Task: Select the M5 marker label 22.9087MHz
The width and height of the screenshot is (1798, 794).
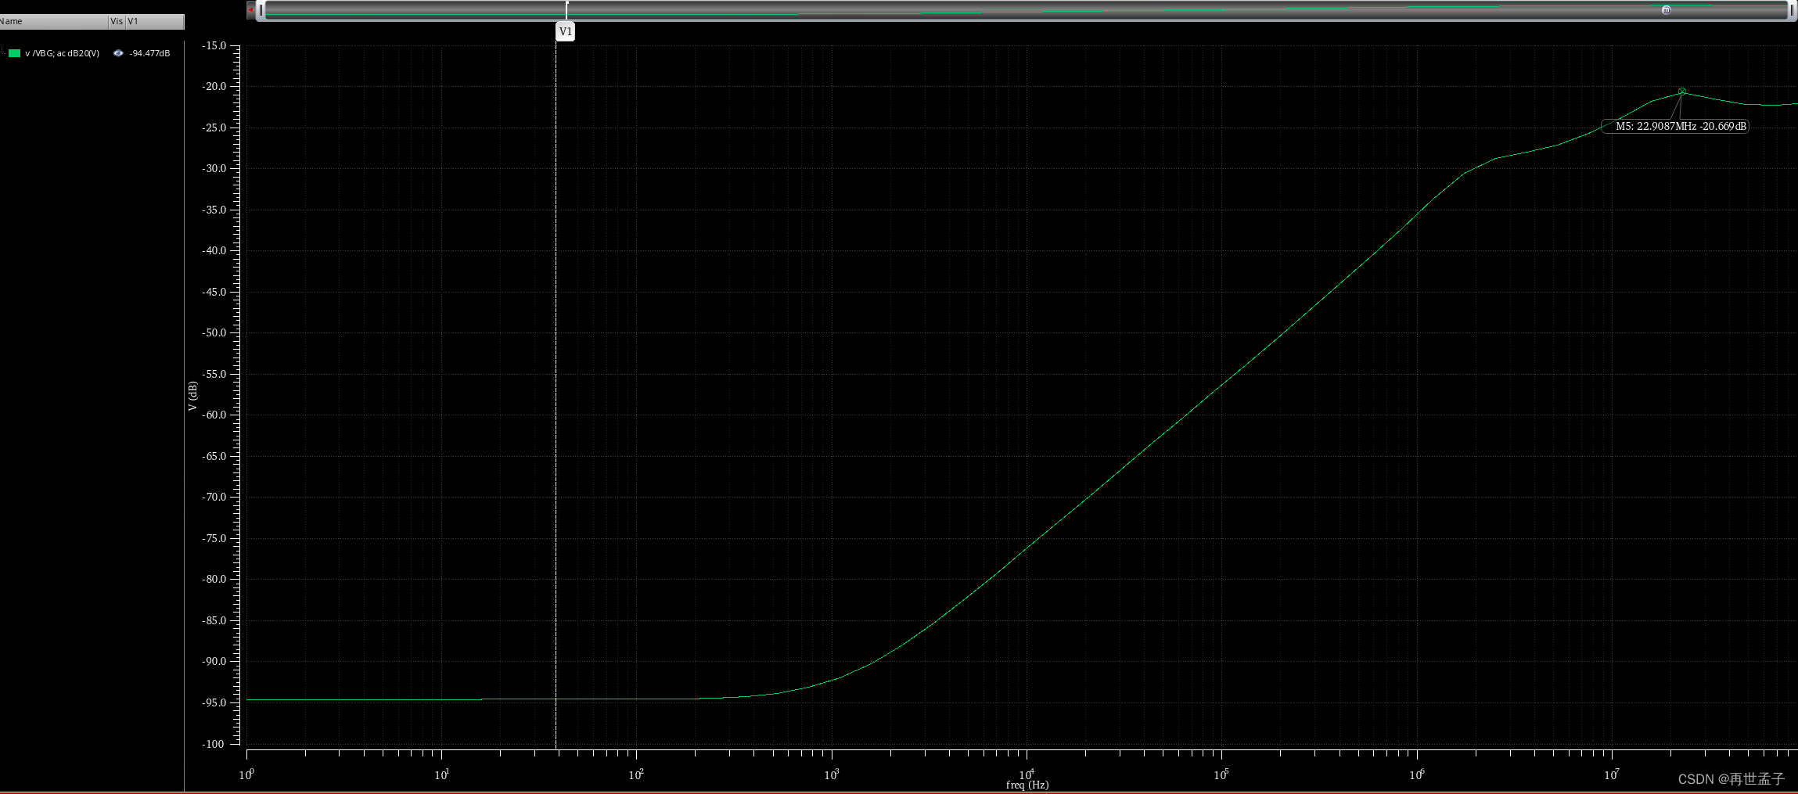Action: click(1675, 126)
